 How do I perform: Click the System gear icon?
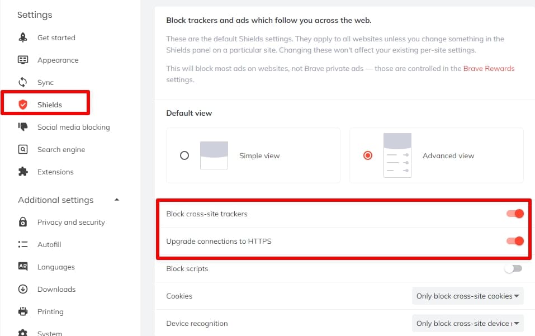(23, 333)
